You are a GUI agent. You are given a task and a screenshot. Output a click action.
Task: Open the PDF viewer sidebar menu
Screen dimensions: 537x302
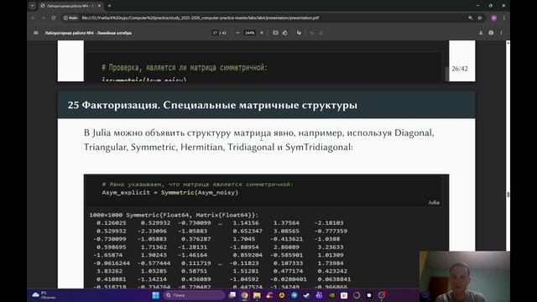(x=35, y=33)
